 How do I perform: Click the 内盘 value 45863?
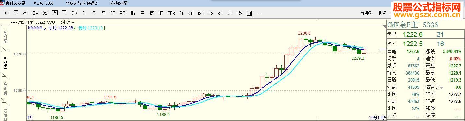414,101
